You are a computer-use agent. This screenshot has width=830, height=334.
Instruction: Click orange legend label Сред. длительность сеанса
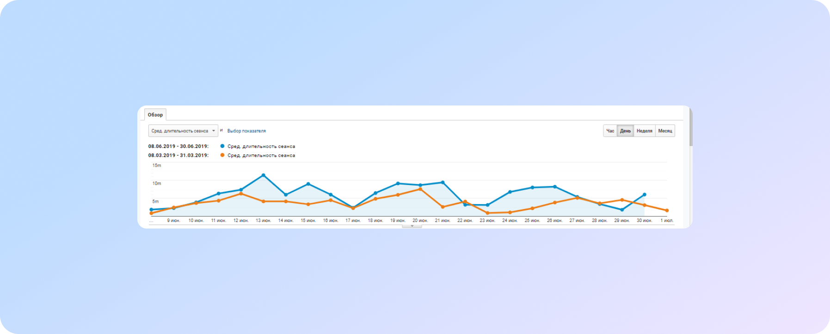(261, 155)
